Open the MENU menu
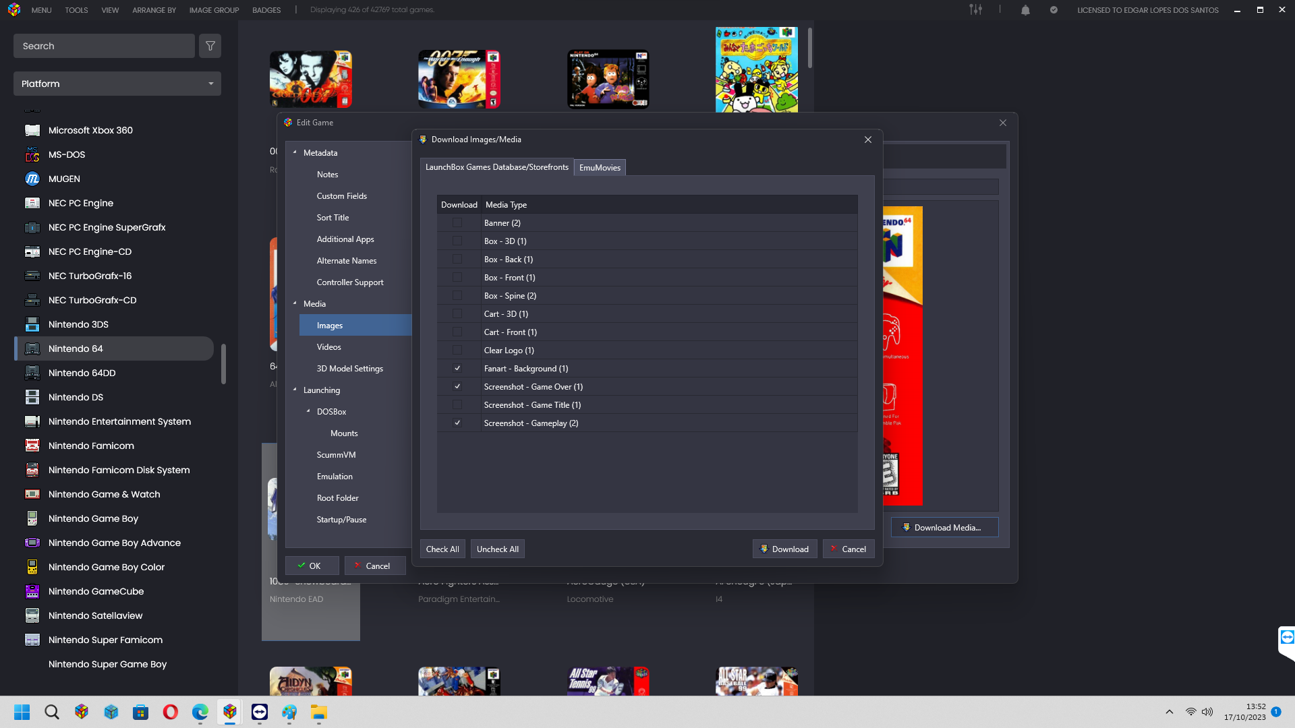The image size is (1295, 728). (x=41, y=10)
